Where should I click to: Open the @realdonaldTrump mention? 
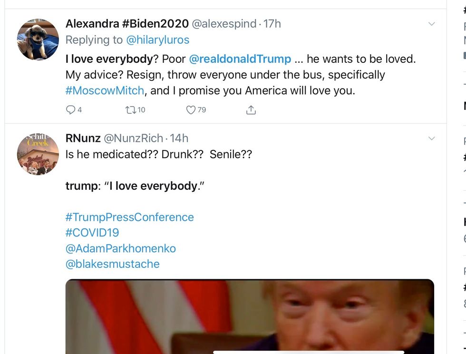coord(240,59)
